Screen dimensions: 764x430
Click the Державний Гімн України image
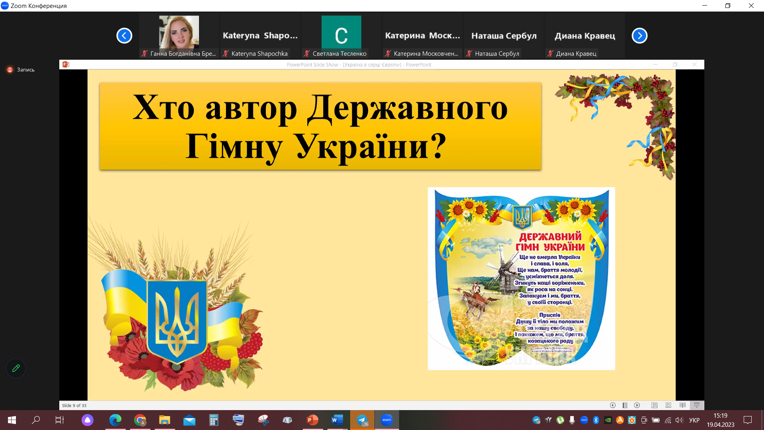[521, 279]
